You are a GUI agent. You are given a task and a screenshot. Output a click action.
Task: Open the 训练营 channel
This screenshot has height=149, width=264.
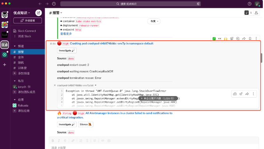[28, 68]
